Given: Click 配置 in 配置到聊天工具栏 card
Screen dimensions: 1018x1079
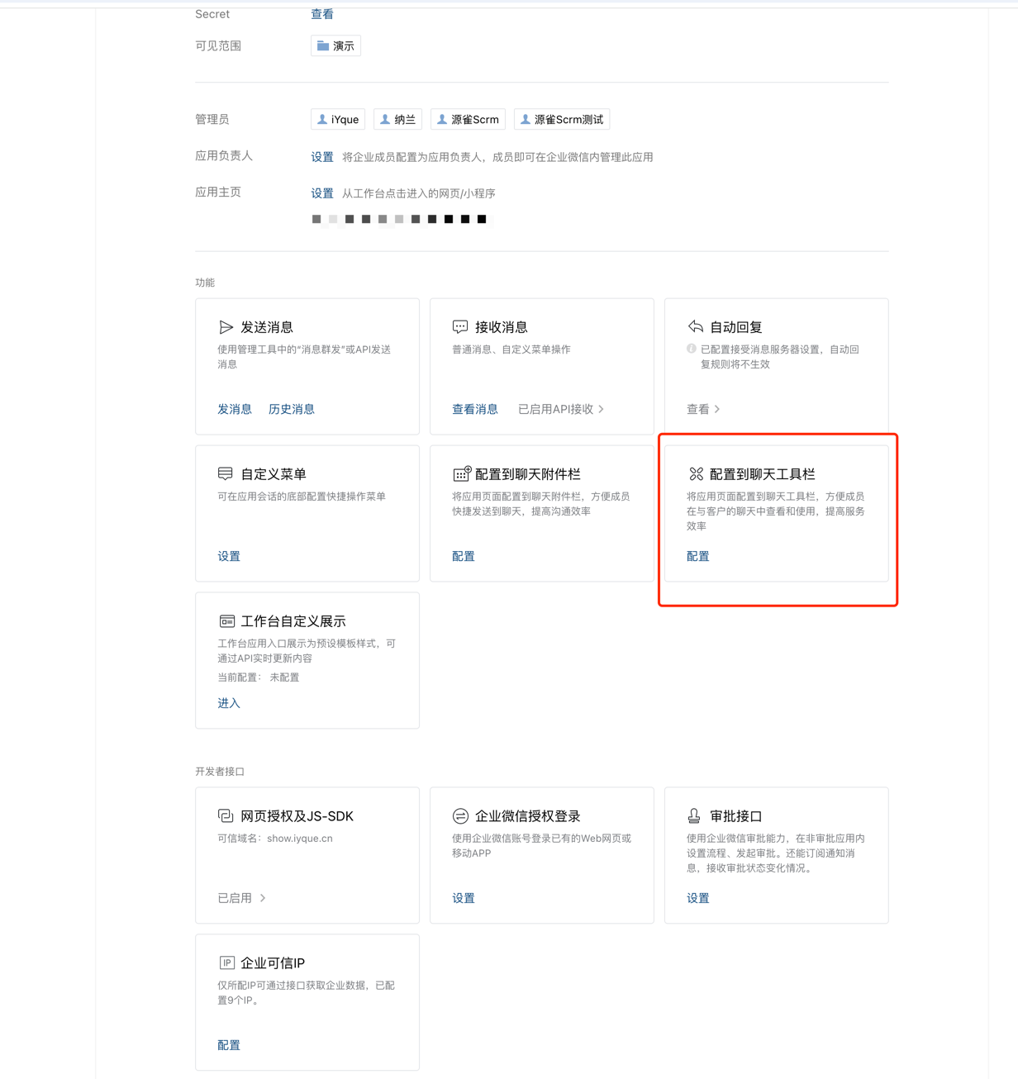Looking at the screenshot, I should coord(698,556).
